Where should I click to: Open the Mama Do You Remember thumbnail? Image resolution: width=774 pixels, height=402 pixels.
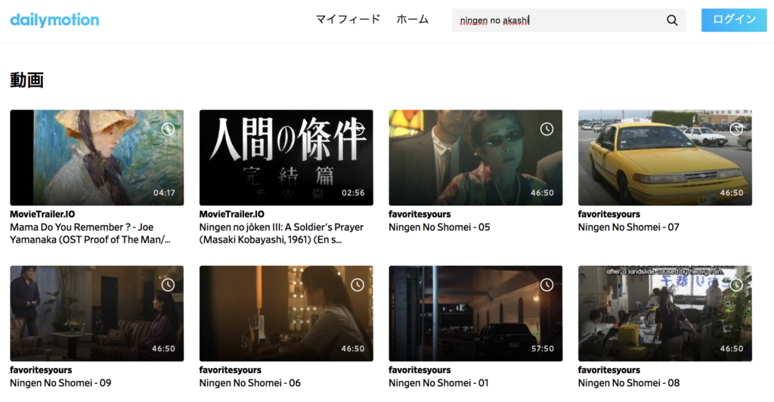[x=97, y=157]
